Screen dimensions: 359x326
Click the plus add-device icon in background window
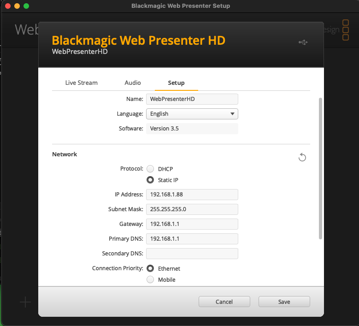click(x=25, y=302)
